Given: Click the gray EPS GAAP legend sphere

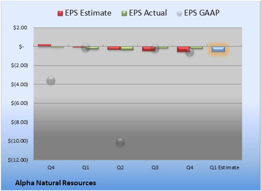Looking at the screenshot, I should 179,14.
